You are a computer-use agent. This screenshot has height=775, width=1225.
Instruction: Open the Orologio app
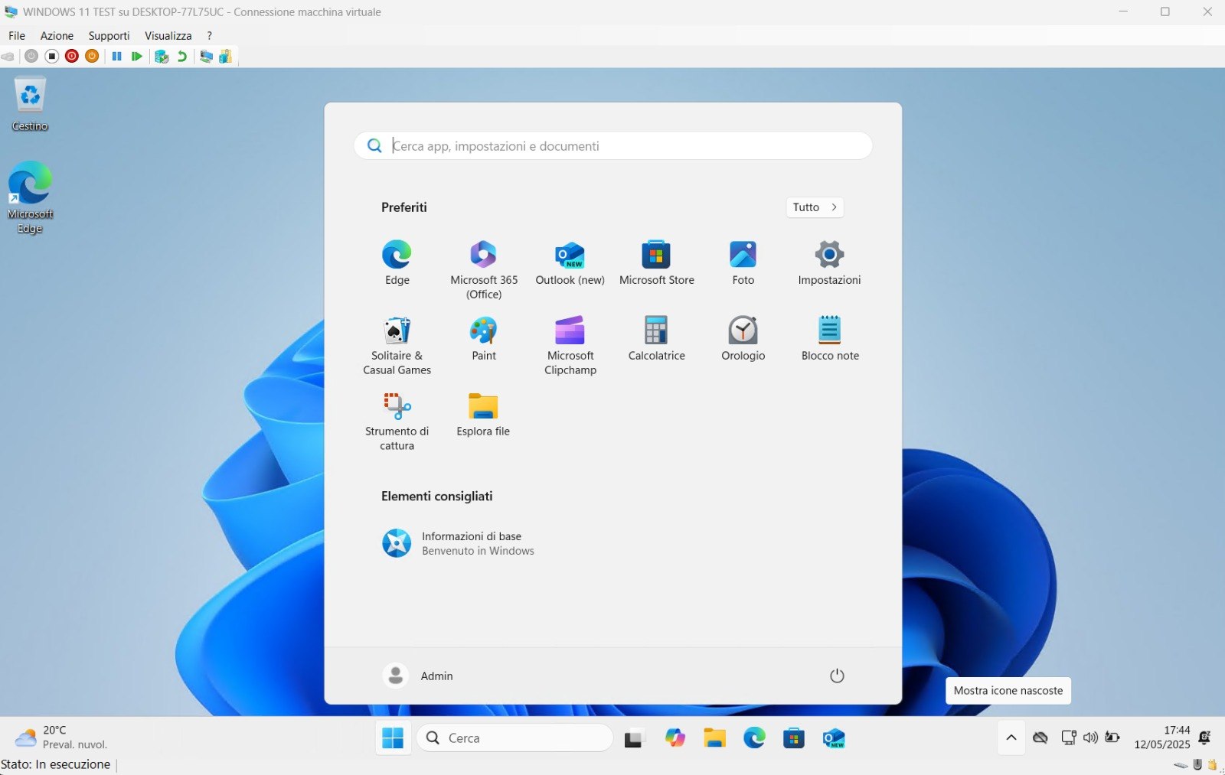coord(743,338)
